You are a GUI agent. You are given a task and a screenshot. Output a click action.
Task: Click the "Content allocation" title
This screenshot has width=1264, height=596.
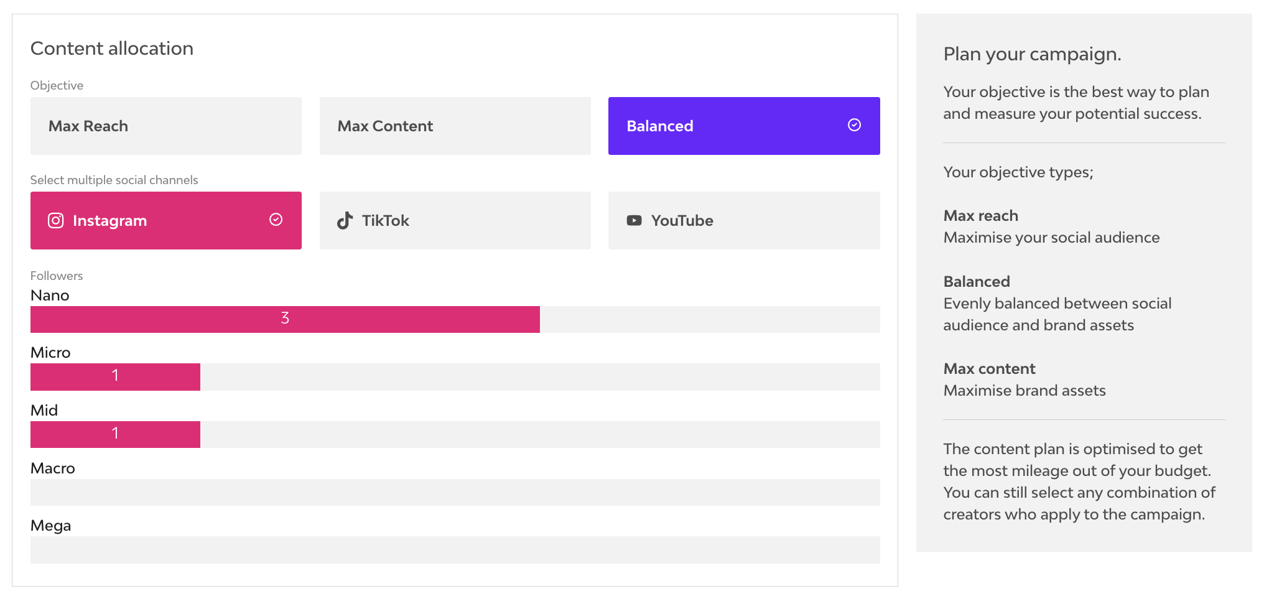pyautogui.click(x=112, y=49)
